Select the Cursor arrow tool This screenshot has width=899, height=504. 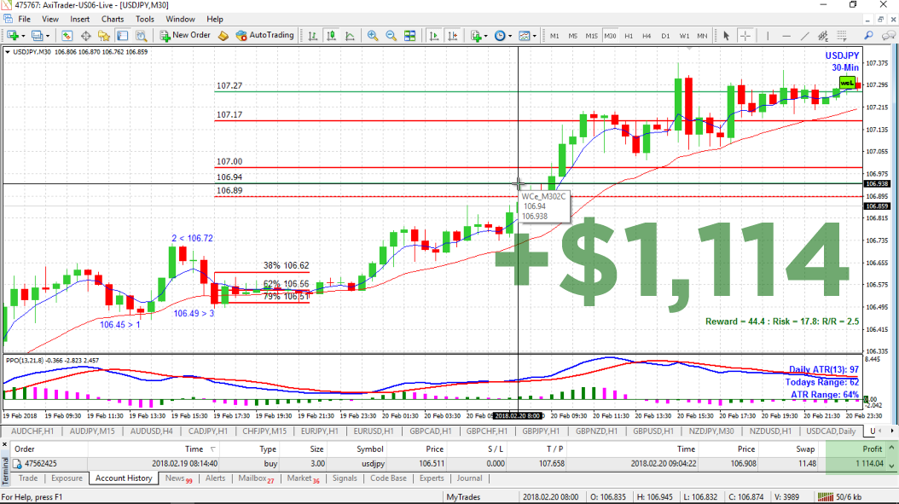[x=727, y=36]
